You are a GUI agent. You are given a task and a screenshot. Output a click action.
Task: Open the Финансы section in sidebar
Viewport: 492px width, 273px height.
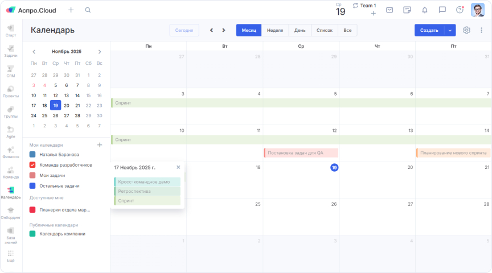tap(11, 152)
